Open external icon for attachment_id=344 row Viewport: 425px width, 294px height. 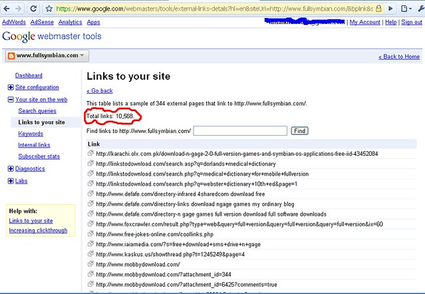[90, 274]
